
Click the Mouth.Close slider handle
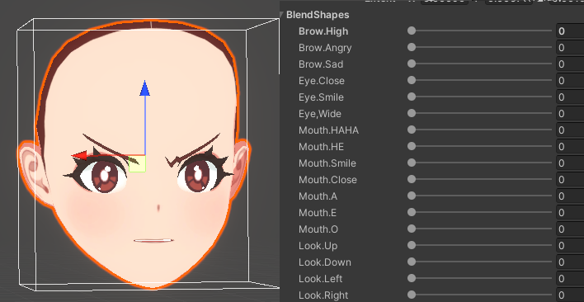click(x=412, y=179)
